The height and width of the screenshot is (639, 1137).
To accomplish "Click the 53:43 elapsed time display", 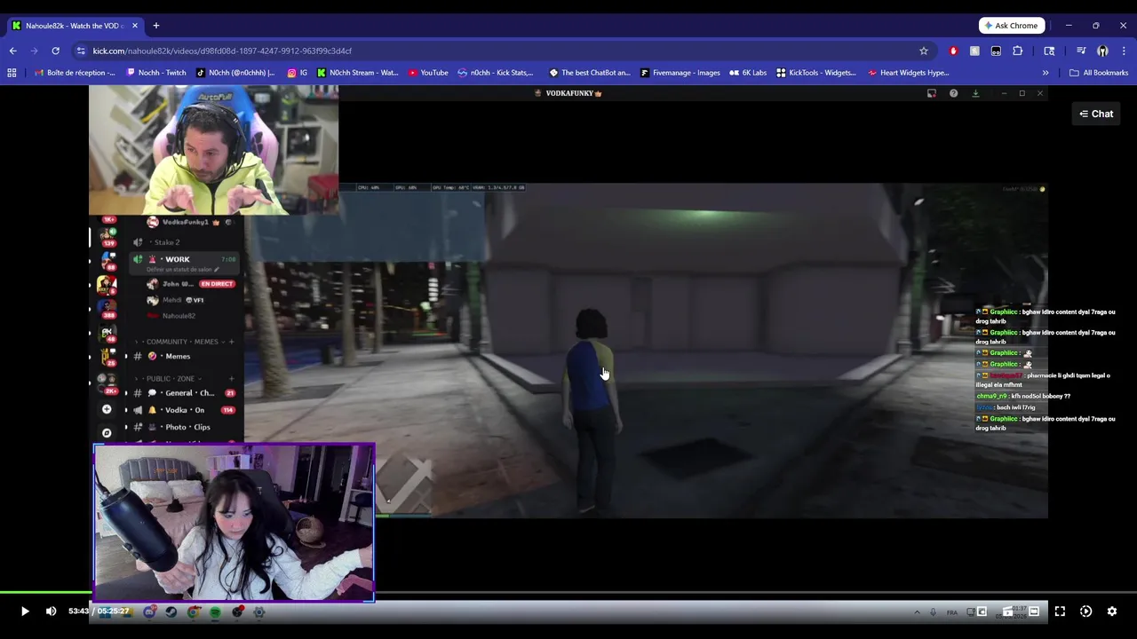I will coord(78,611).
